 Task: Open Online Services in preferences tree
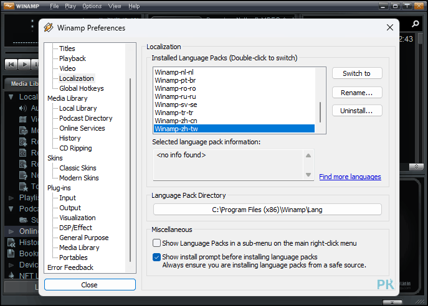[82, 128]
